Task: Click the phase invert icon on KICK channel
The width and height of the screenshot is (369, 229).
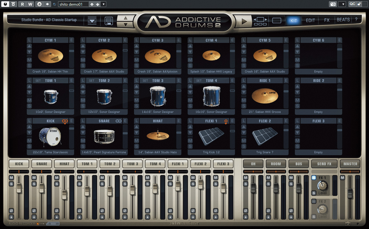Action: (x=11, y=211)
